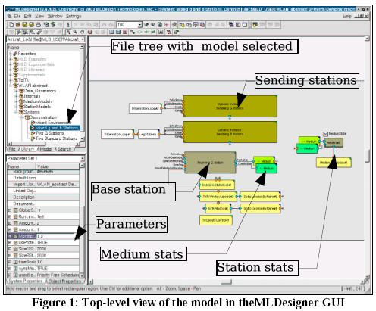376x311 pixels.
Task: Click the green dollar-sign toolbar icon
Action: pyautogui.click(x=53, y=25)
